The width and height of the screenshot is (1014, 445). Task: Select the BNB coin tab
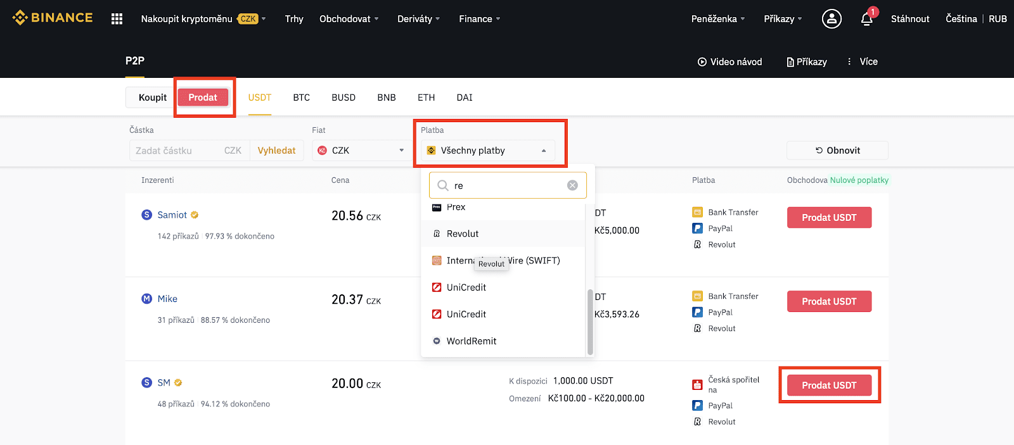[387, 97]
